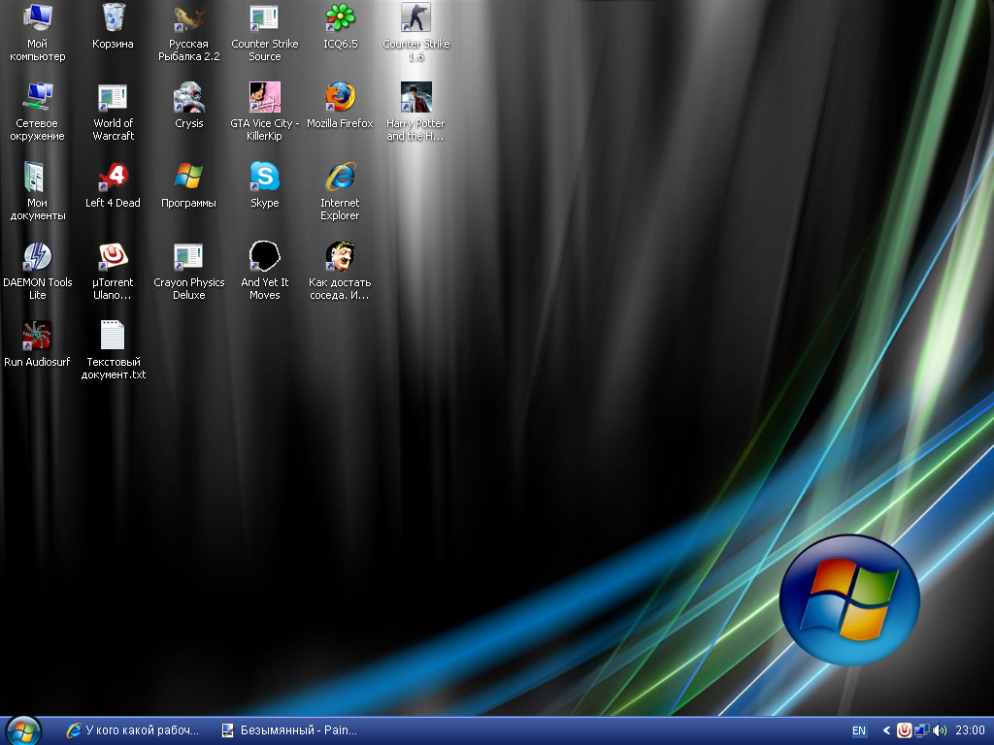
Task: Click the Counter Strike Source icon
Action: 264,18
